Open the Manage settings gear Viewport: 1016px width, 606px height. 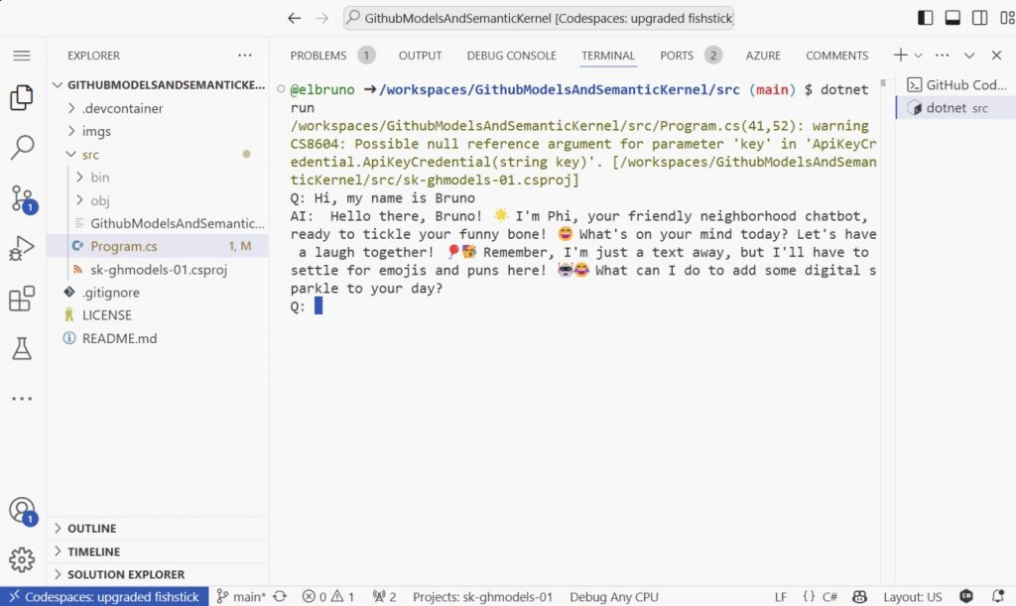[22, 560]
